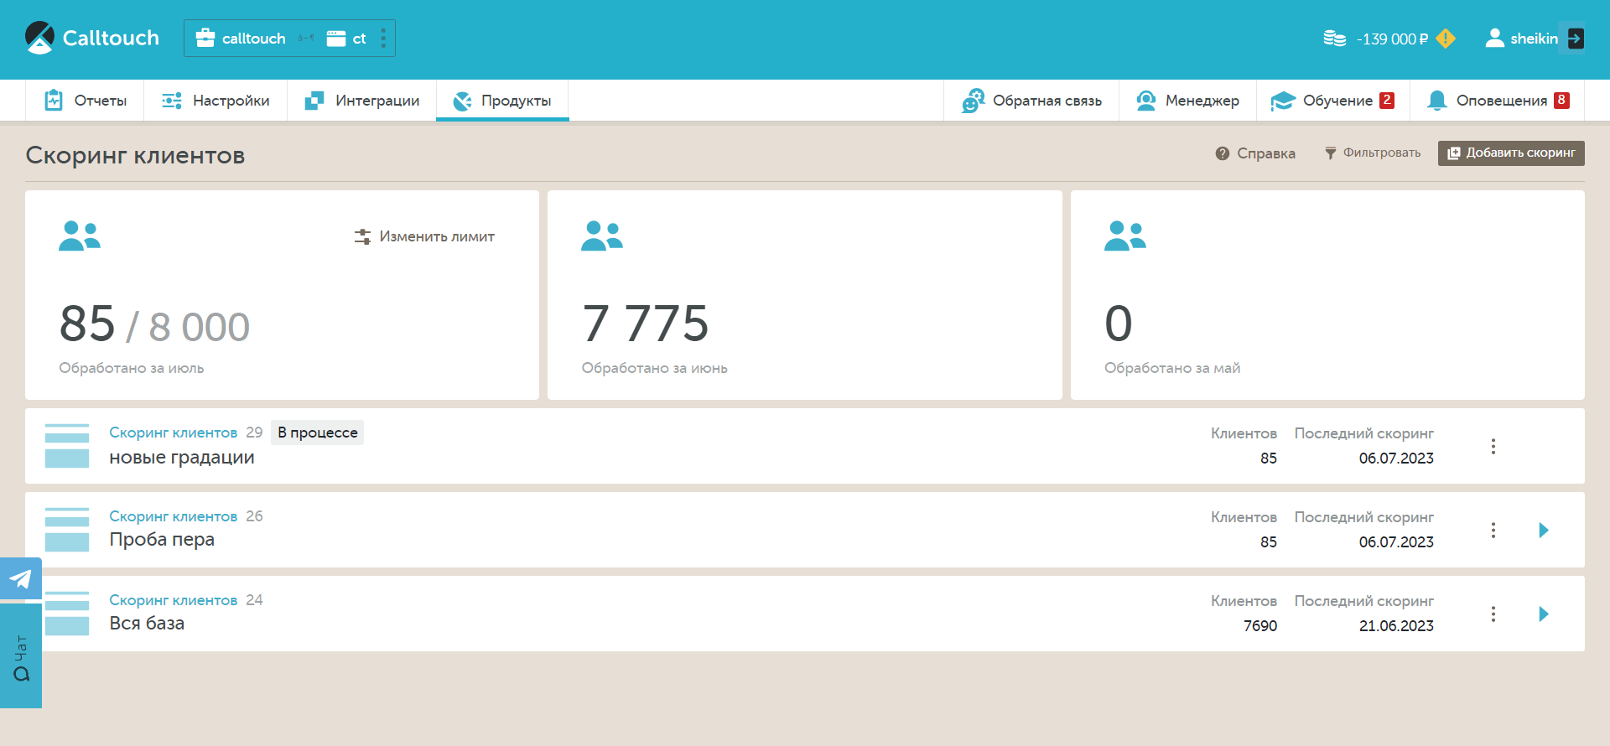The width and height of the screenshot is (1610, 746).
Task: Open the ct project selector
Action: (x=346, y=39)
